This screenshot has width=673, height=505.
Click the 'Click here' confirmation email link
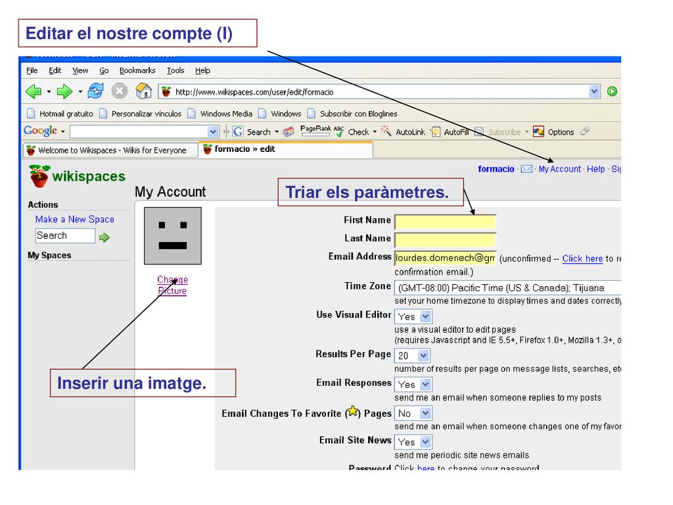[582, 258]
